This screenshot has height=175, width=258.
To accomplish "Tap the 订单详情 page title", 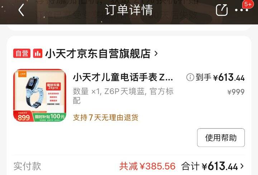I will pos(129,10).
